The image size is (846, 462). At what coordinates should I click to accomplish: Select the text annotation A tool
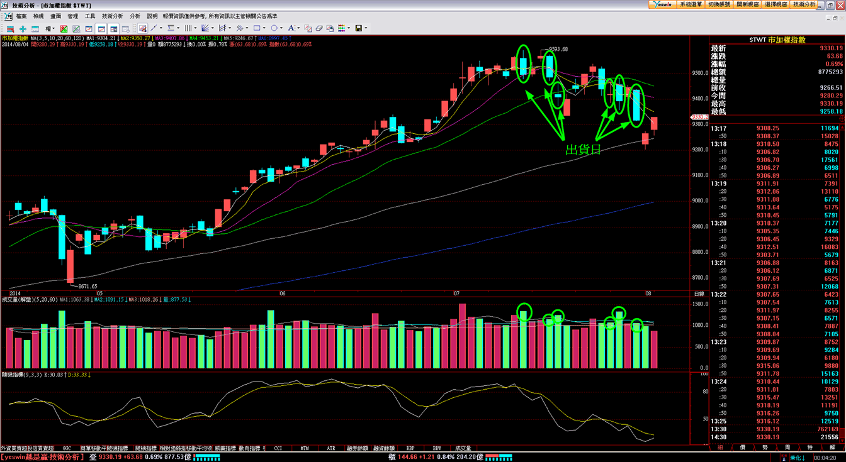coord(291,28)
